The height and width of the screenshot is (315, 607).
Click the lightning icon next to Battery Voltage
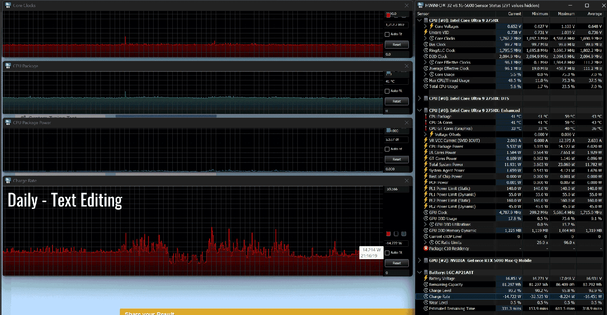(426, 278)
